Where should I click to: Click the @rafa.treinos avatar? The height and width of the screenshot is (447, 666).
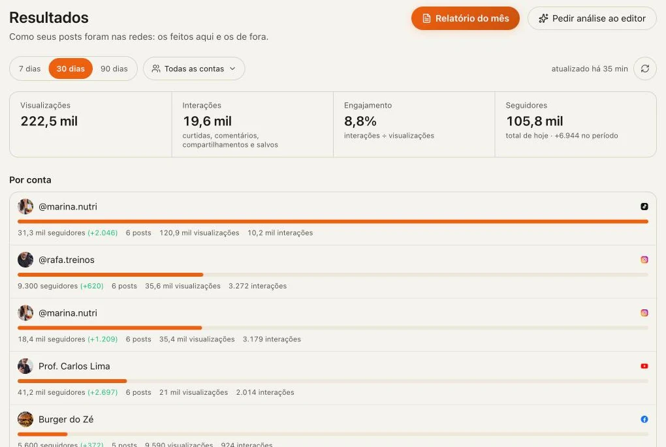point(25,260)
